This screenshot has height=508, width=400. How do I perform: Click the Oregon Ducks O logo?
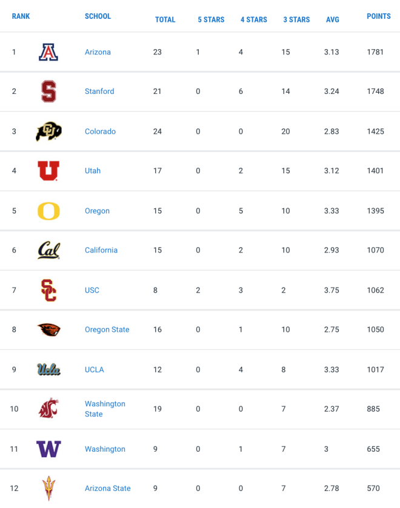tap(48, 211)
